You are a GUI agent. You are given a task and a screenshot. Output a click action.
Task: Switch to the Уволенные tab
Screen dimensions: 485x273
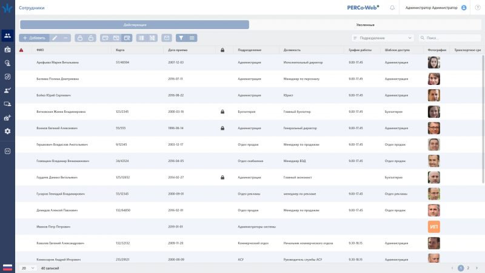coord(364,25)
